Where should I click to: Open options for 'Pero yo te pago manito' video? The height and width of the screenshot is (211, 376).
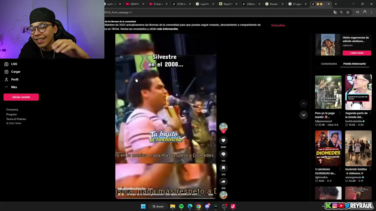(x=340, y=113)
